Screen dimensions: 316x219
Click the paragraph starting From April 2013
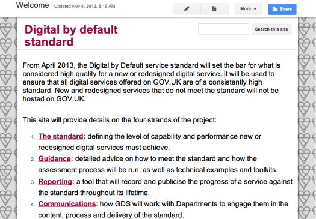(151, 82)
